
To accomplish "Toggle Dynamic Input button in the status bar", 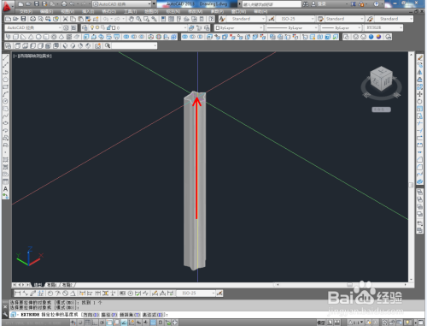I will pos(138,323).
